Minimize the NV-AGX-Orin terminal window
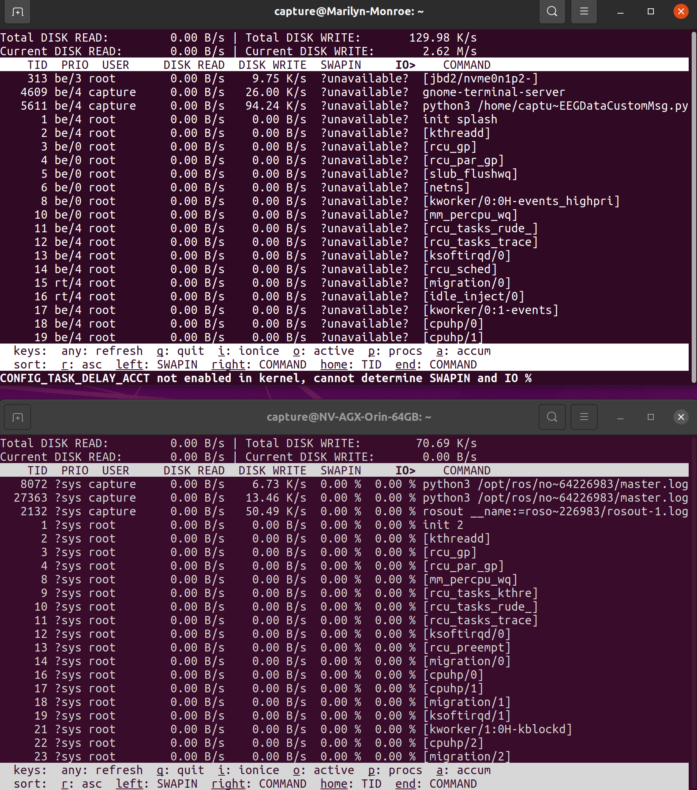The image size is (697, 790). pos(620,417)
